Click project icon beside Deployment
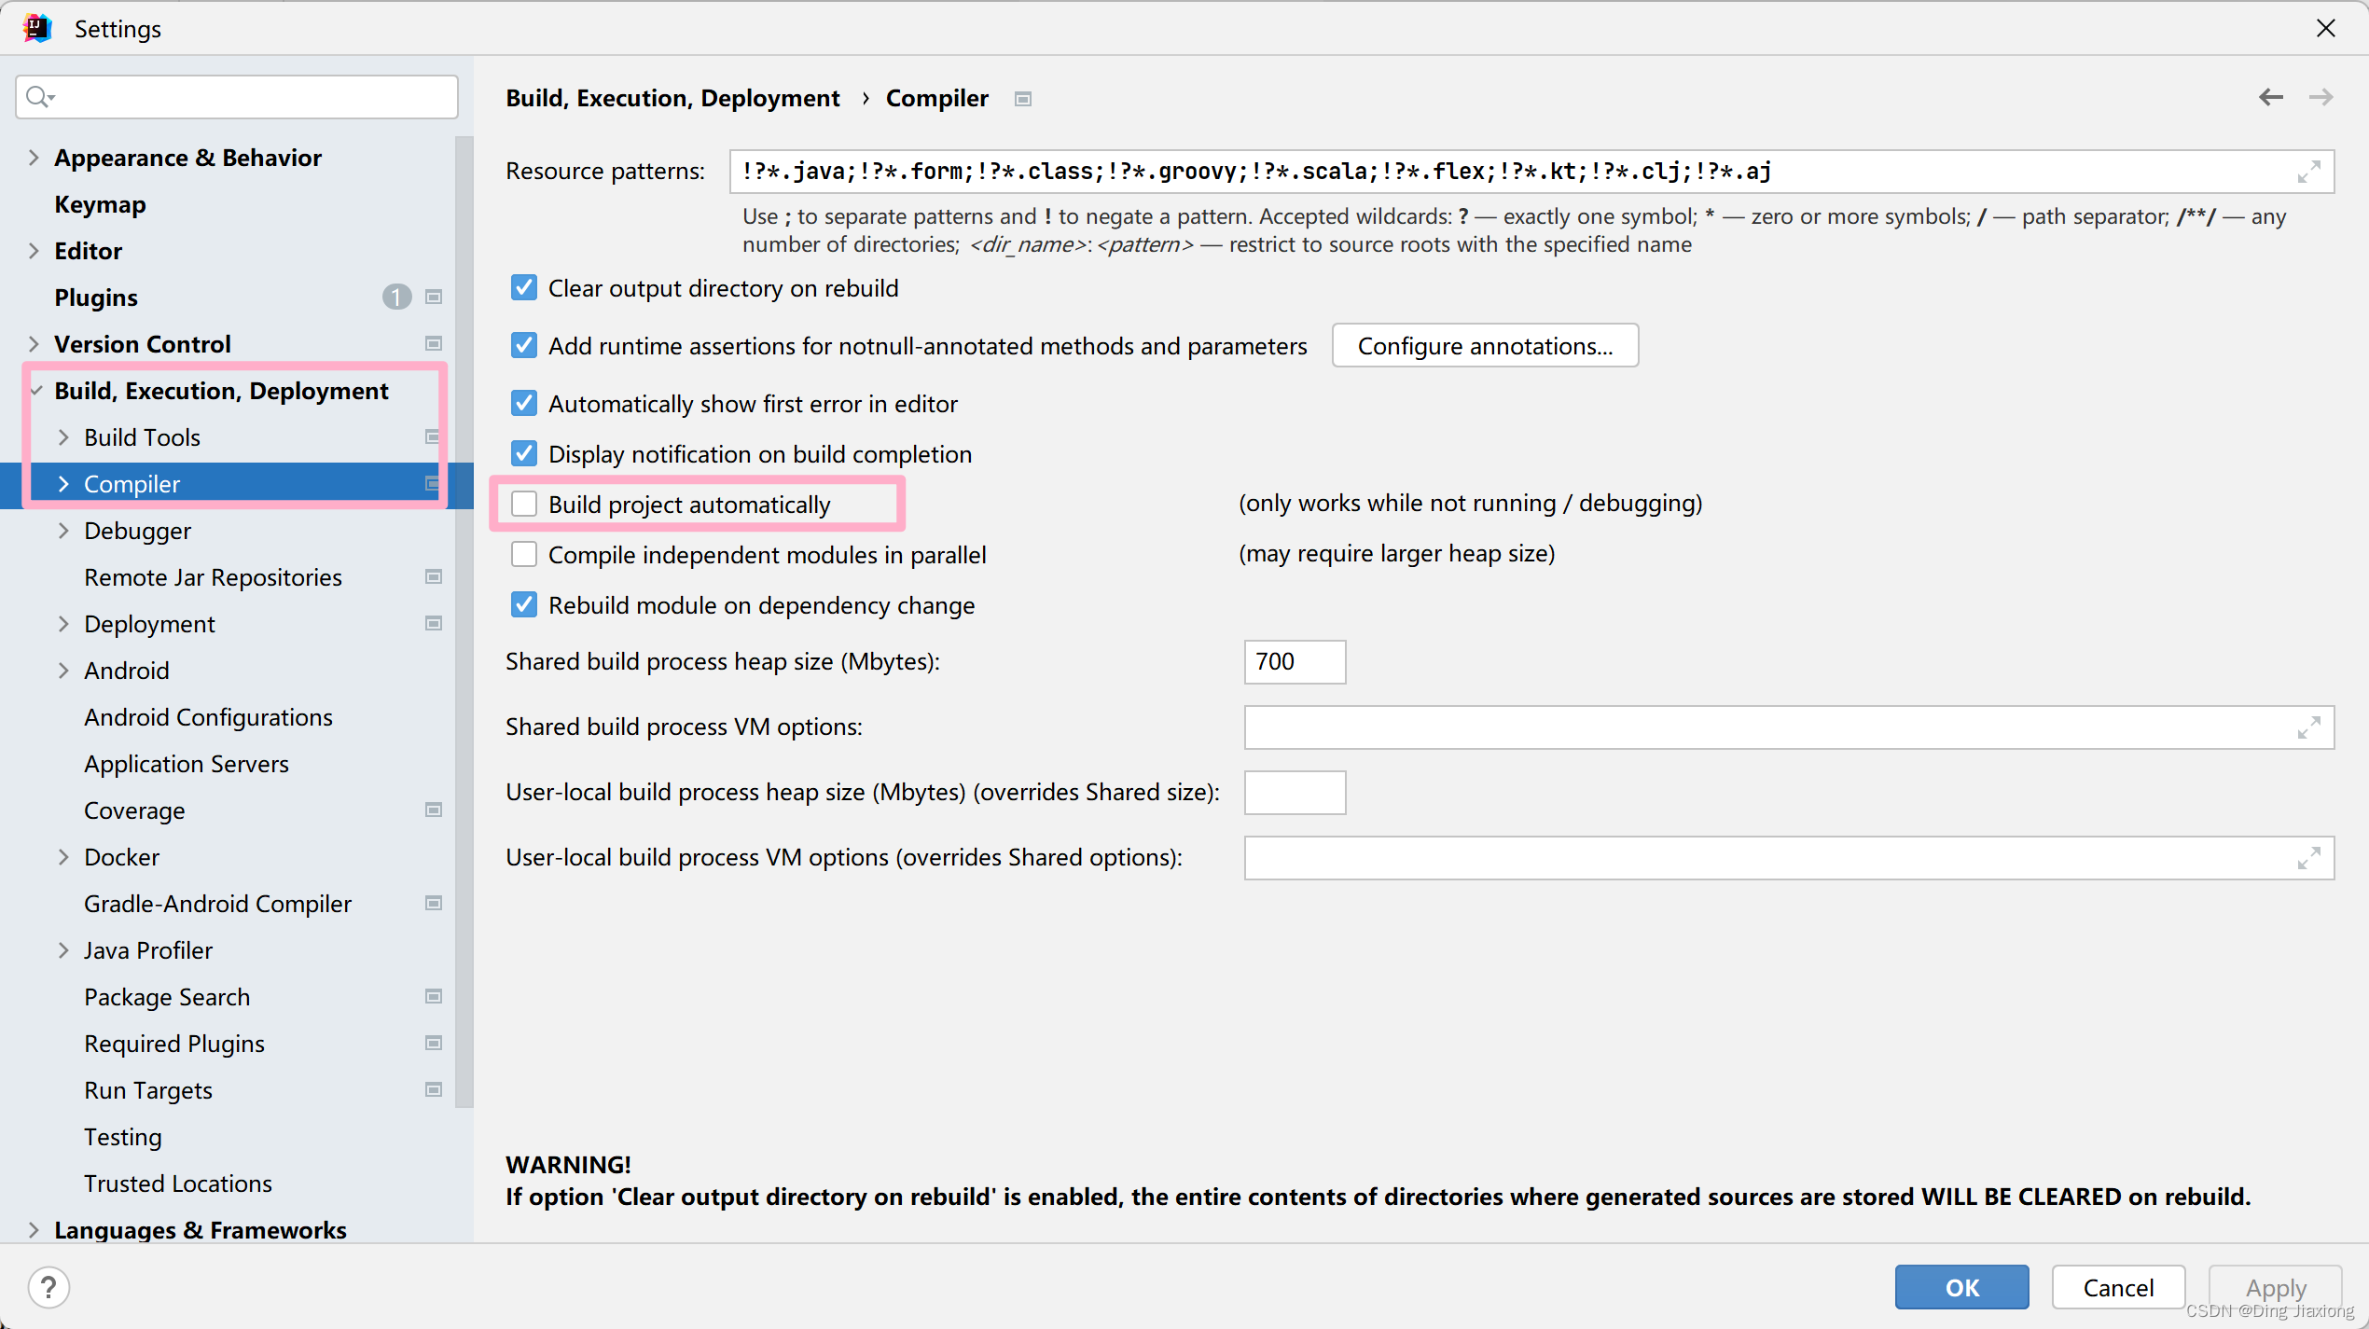Image resolution: width=2369 pixels, height=1329 pixels. [434, 624]
